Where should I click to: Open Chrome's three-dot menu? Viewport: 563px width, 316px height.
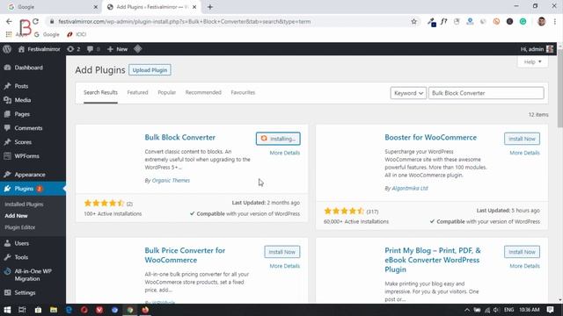click(555, 21)
